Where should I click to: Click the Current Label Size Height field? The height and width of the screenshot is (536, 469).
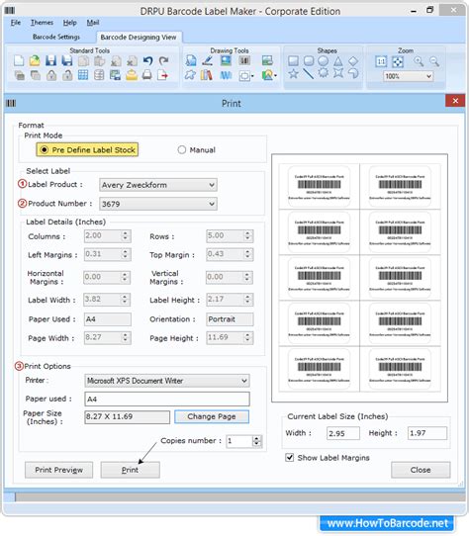click(427, 433)
